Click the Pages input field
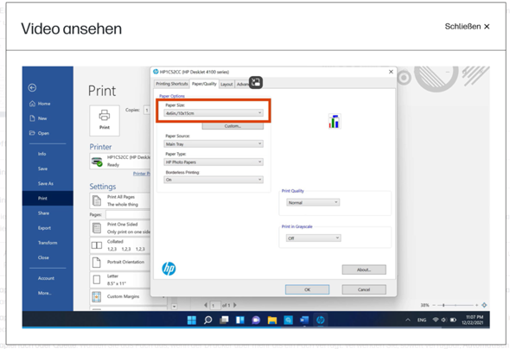Image resolution: width=510 pixels, height=349 pixels. tap(128, 215)
